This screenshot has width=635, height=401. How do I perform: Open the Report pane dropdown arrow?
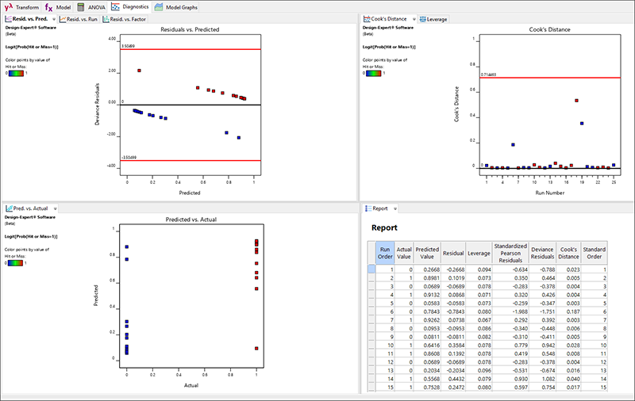tap(394, 208)
